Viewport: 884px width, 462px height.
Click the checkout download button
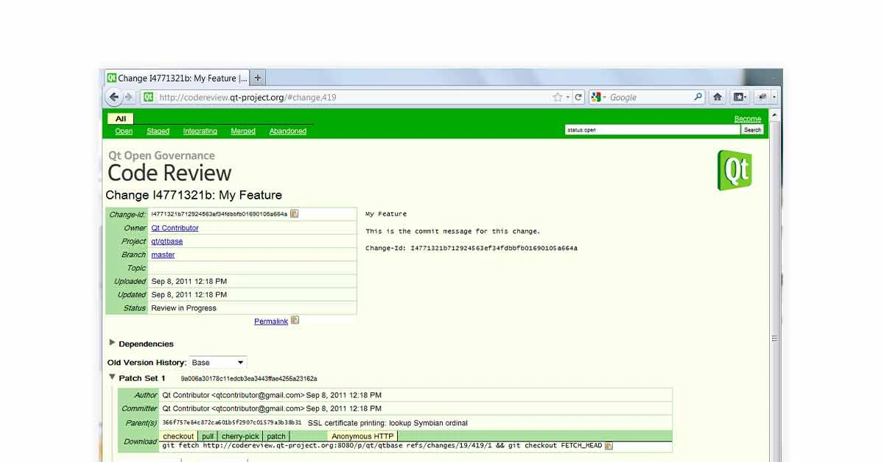(178, 436)
